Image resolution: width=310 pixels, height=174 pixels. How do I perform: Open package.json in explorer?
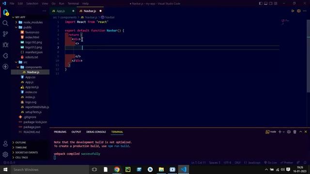[30, 127]
